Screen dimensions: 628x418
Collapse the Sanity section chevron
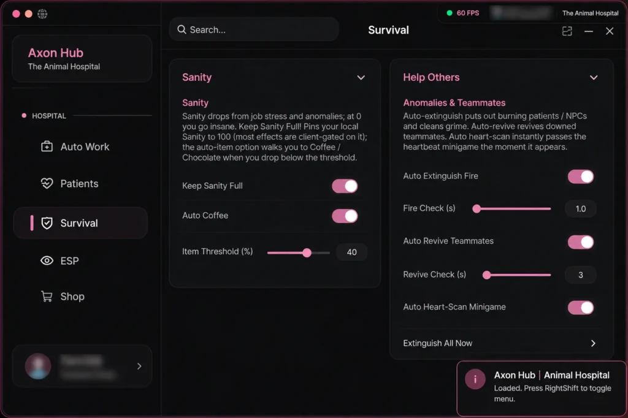click(x=361, y=78)
